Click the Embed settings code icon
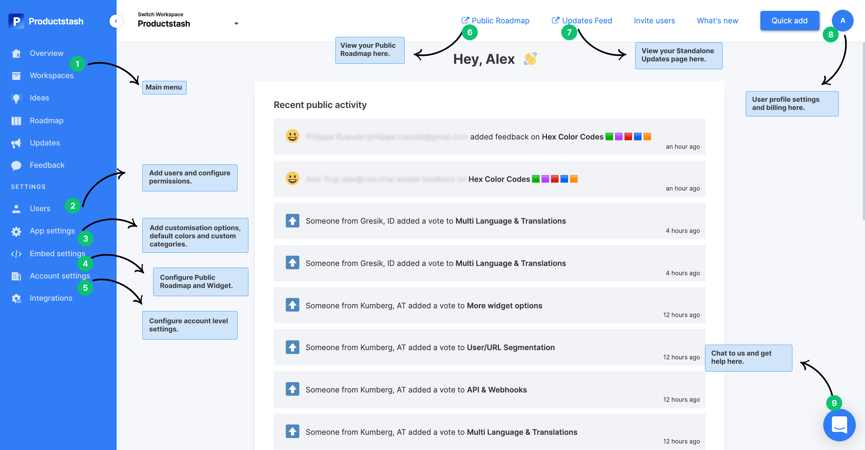 tap(16, 254)
